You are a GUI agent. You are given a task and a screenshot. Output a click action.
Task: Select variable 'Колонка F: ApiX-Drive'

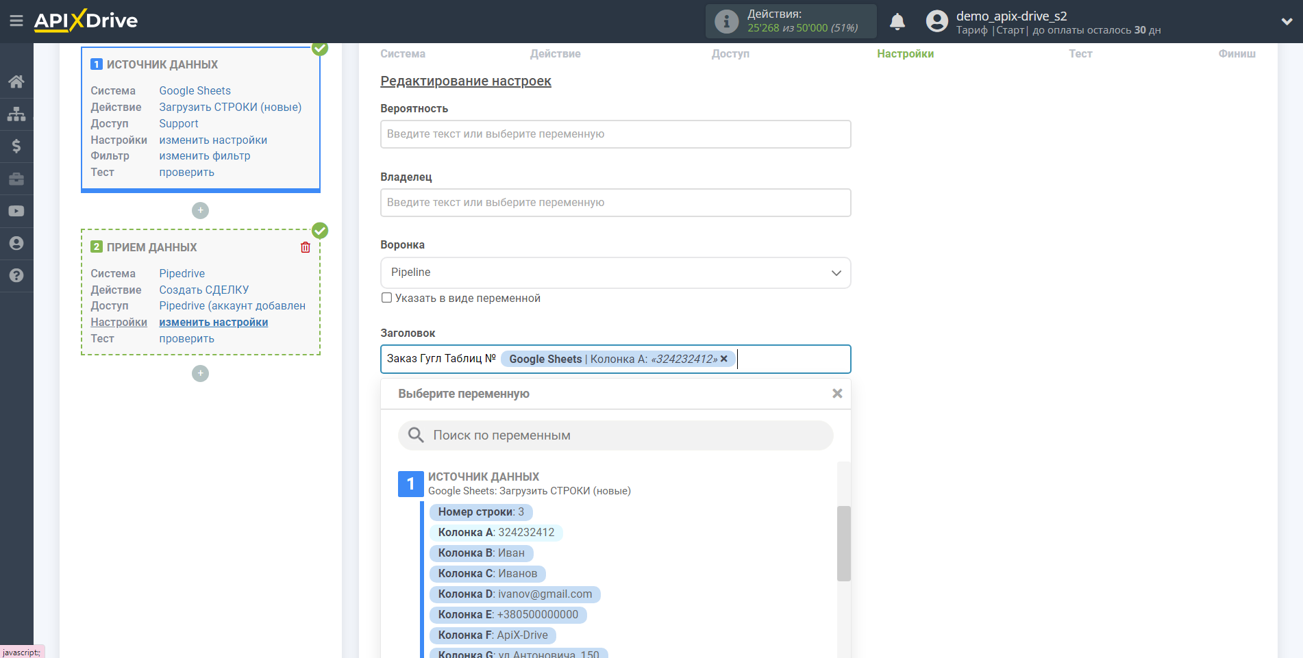coord(493,635)
